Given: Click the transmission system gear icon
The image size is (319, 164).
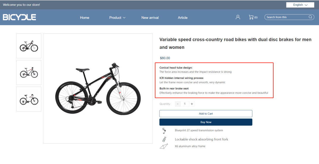Looking at the screenshot, I should [164, 131].
